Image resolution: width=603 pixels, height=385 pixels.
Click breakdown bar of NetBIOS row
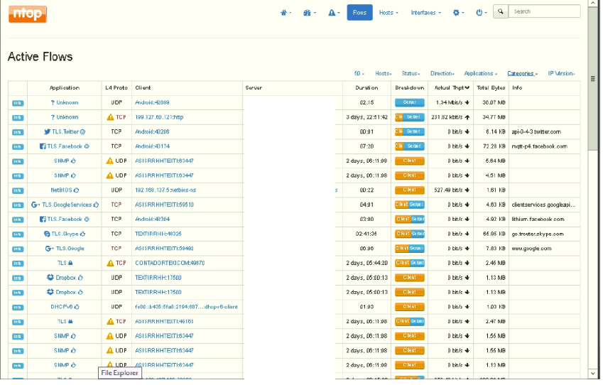(410, 190)
